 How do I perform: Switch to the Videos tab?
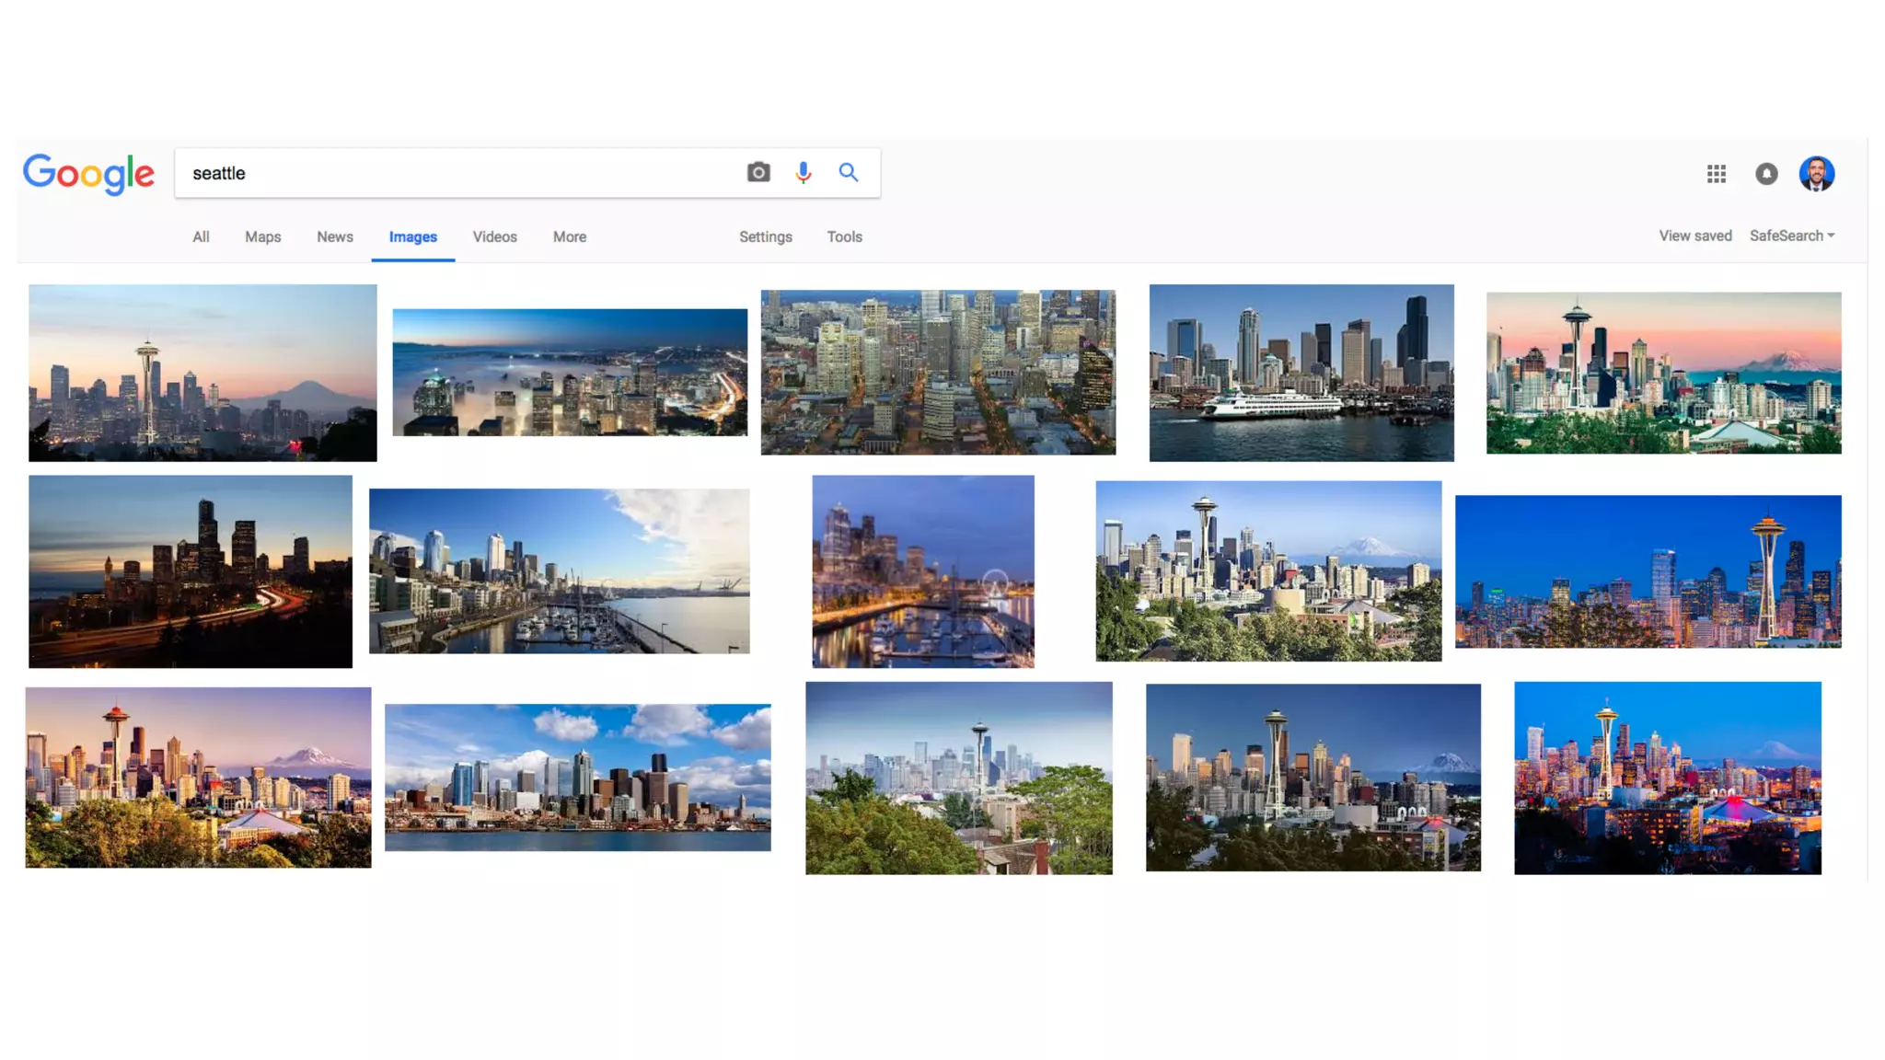tap(495, 236)
